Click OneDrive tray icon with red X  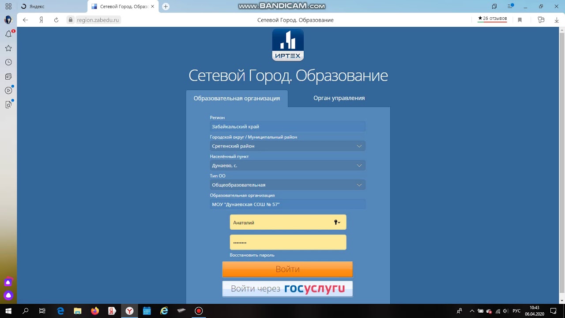click(489, 311)
